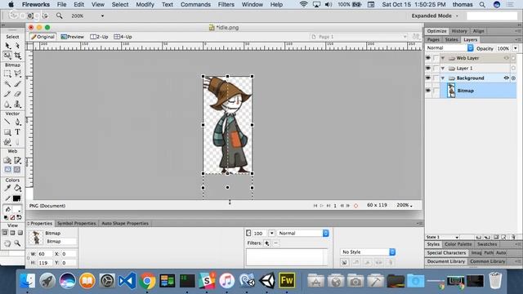Click the add filter plus button
Screen dimensions: 523x294
click(x=267, y=243)
